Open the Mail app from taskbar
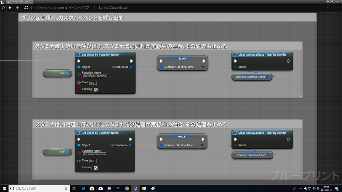The width and height of the screenshot is (342, 192). (x=101, y=188)
